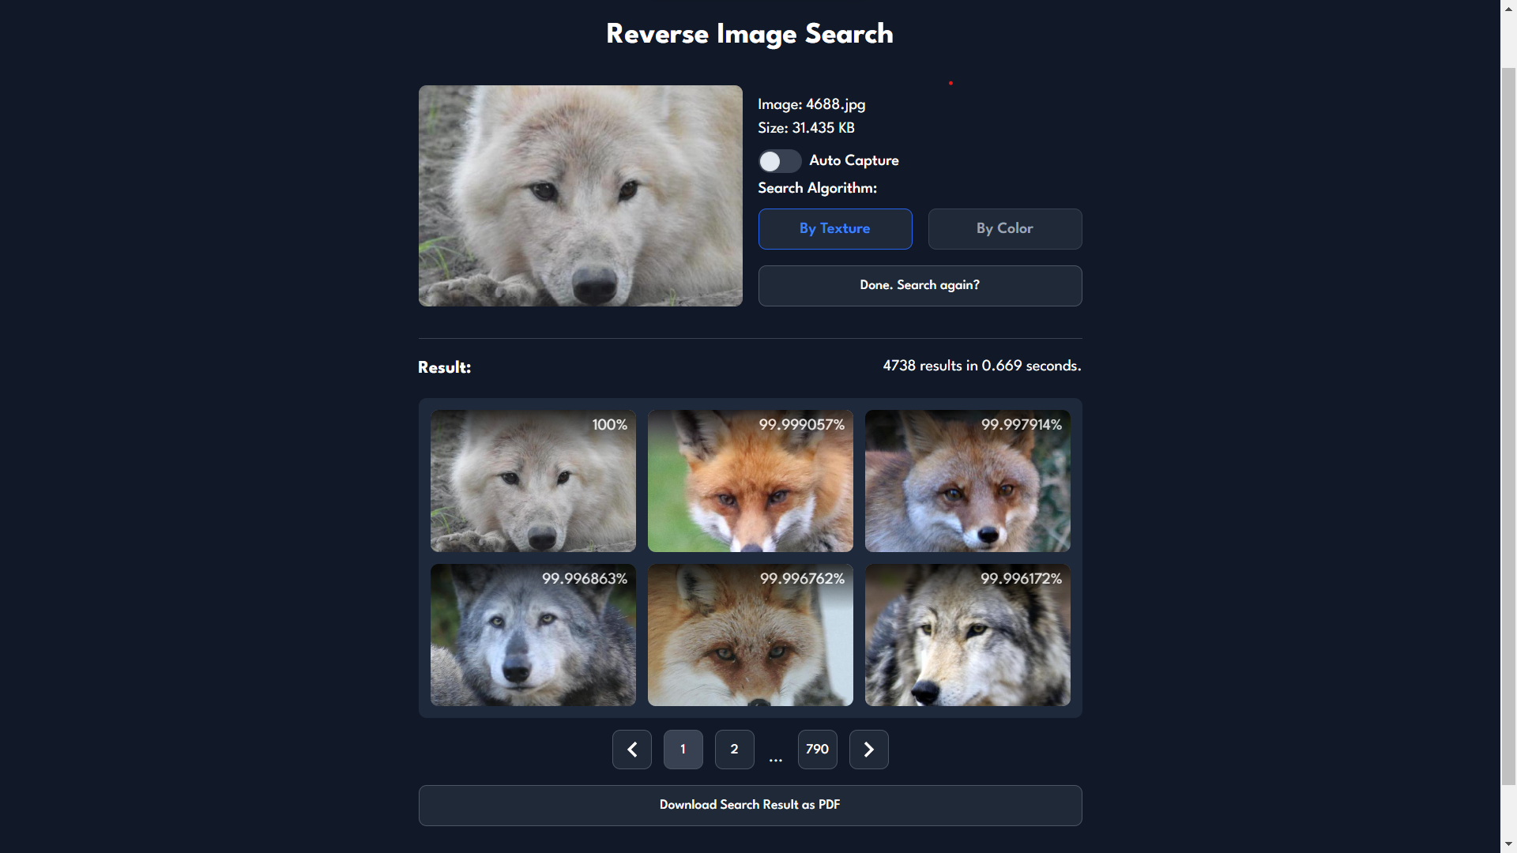
Task: Click the uploaded query wolf image
Action: coord(580,196)
